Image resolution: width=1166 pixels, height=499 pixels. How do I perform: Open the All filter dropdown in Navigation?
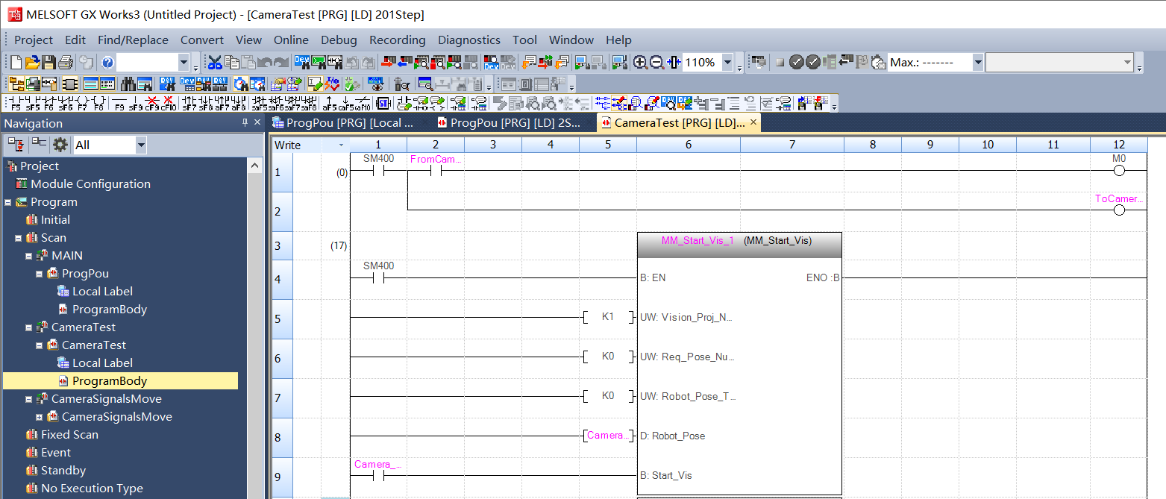coord(141,145)
